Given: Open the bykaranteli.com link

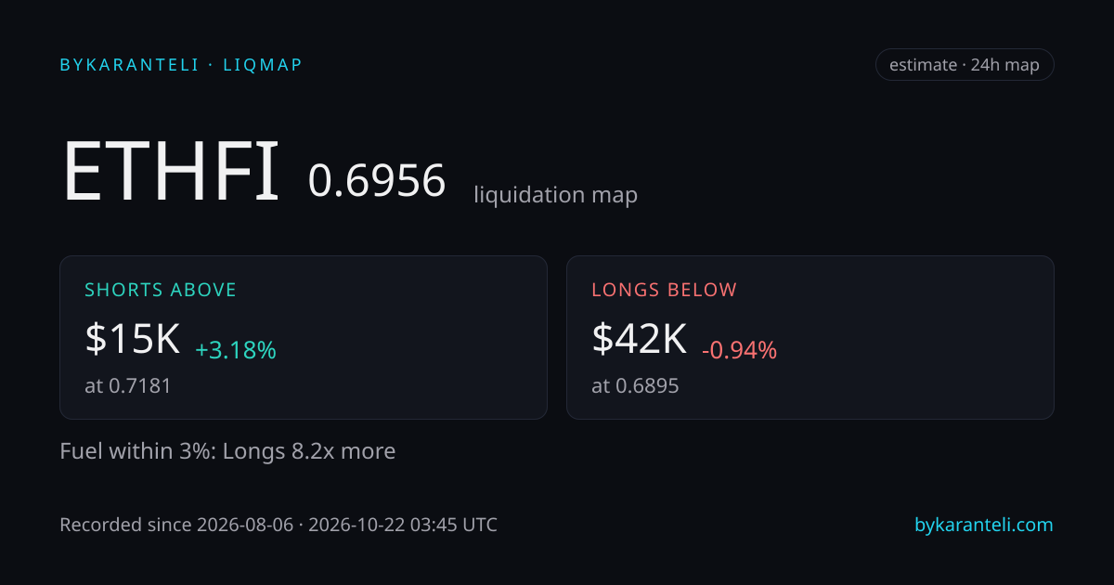Looking at the screenshot, I should 984,525.
